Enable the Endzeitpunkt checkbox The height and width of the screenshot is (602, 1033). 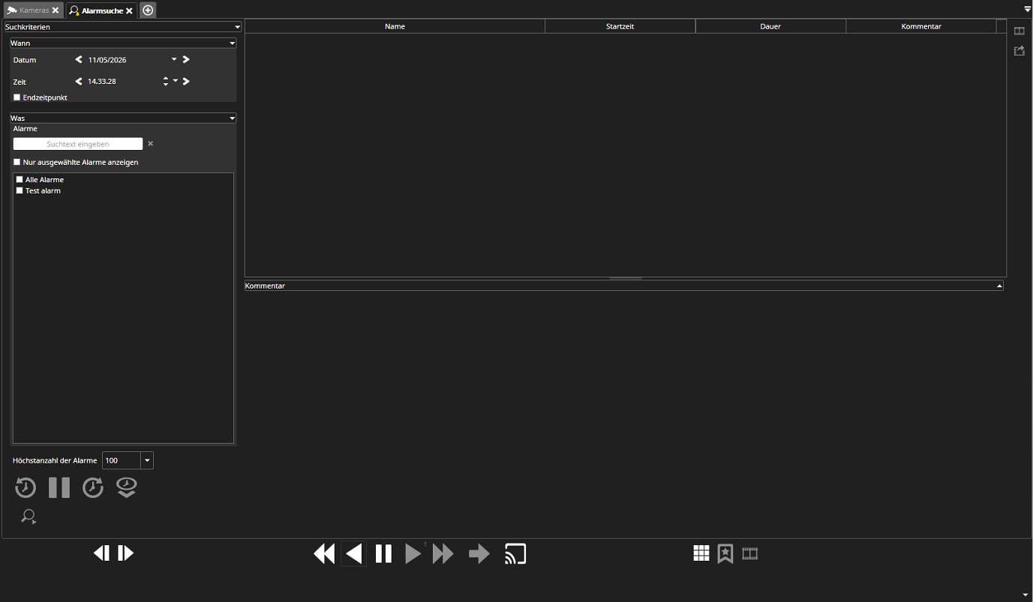(x=17, y=97)
